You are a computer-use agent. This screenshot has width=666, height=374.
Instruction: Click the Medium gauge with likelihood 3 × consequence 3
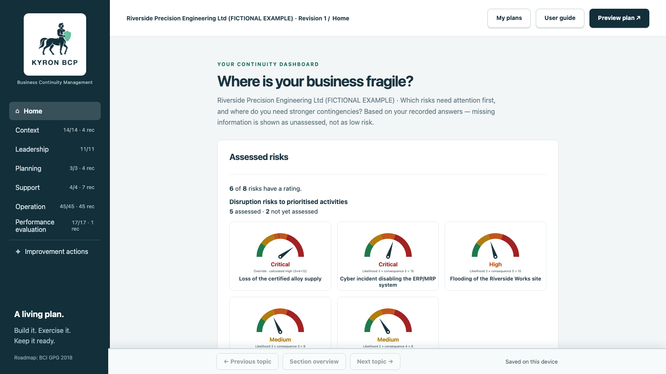pos(280,320)
